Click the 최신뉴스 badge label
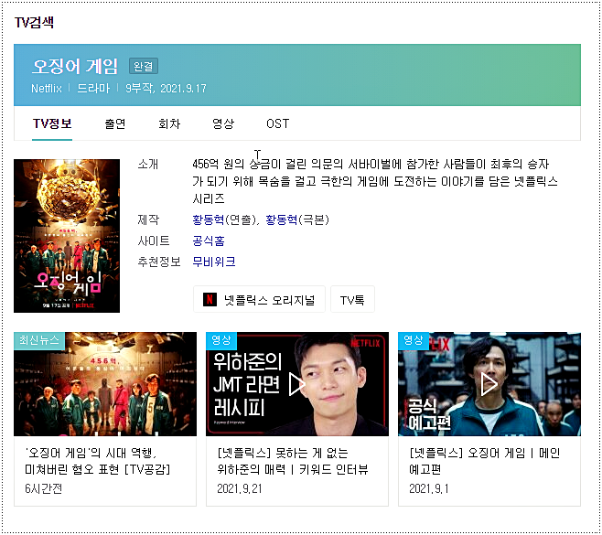Screen dimensions: 602x535 [39, 340]
